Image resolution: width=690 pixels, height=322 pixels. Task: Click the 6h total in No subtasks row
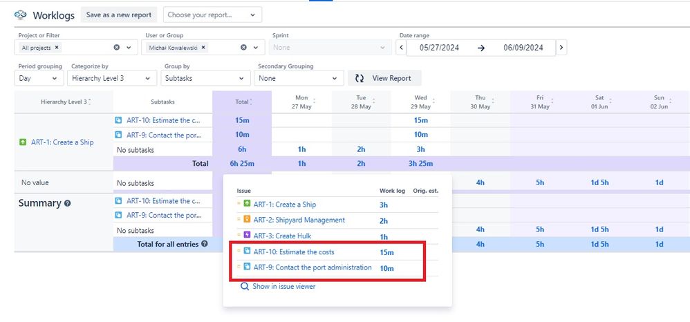pyautogui.click(x=242, y=149)
